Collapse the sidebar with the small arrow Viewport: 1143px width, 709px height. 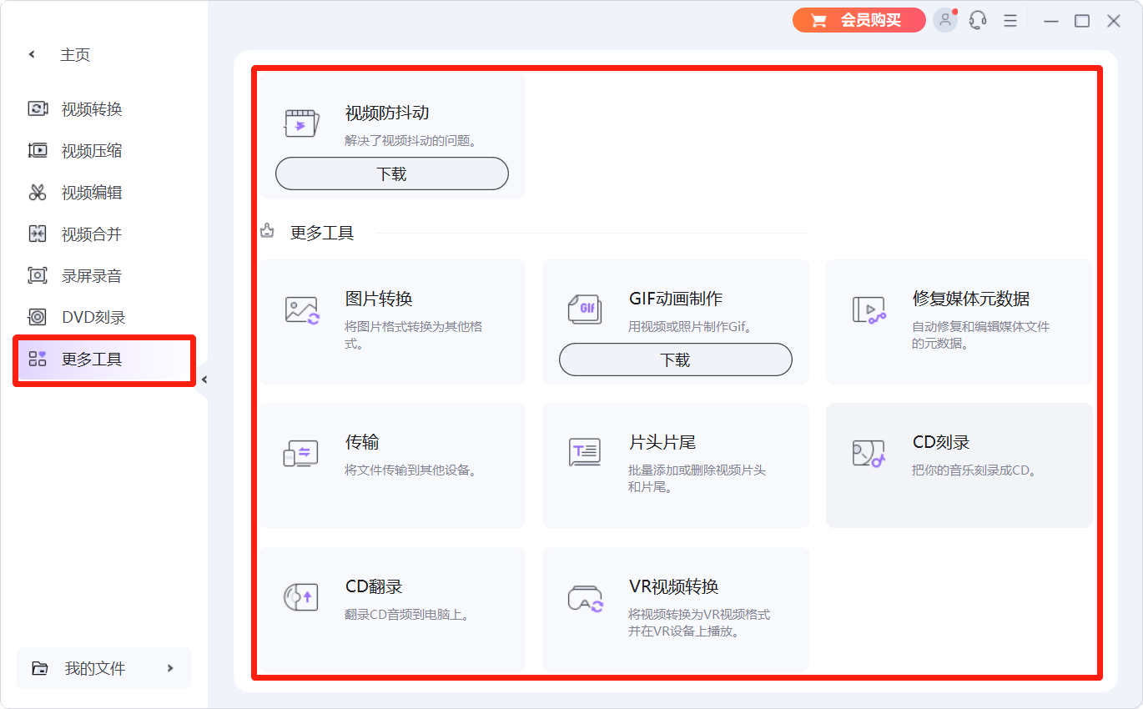click(204, 380)
